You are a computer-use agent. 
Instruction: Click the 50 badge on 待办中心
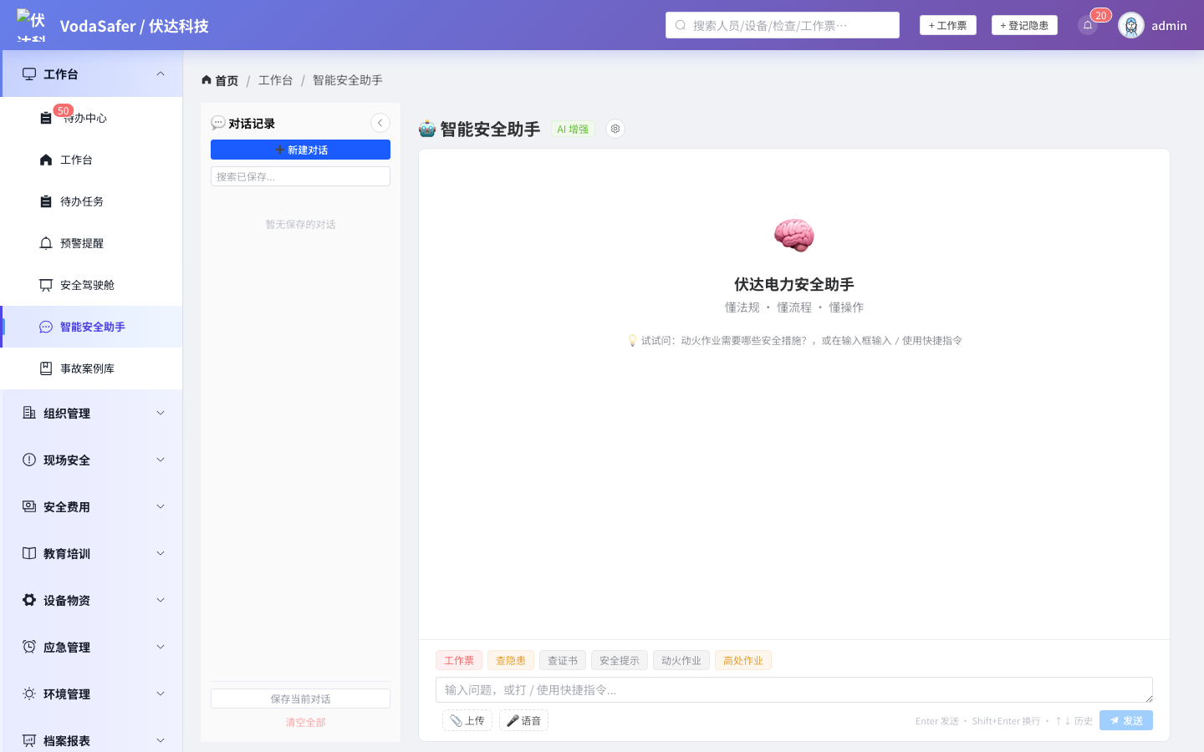(x=64, y=110)
